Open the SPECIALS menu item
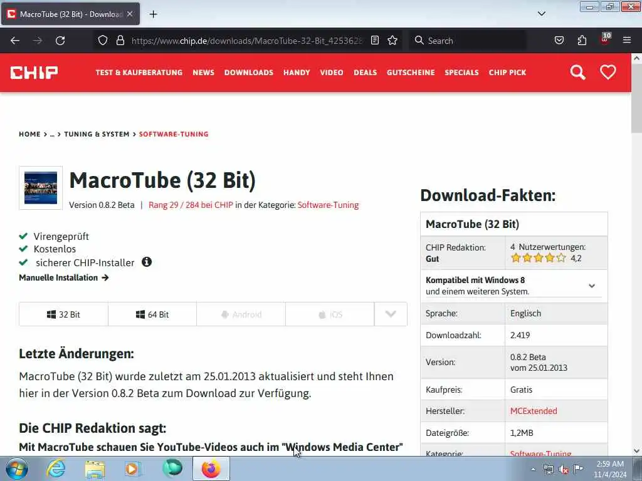Image resolution: width=642 pixels, height=481 pixels. (462, 73)
